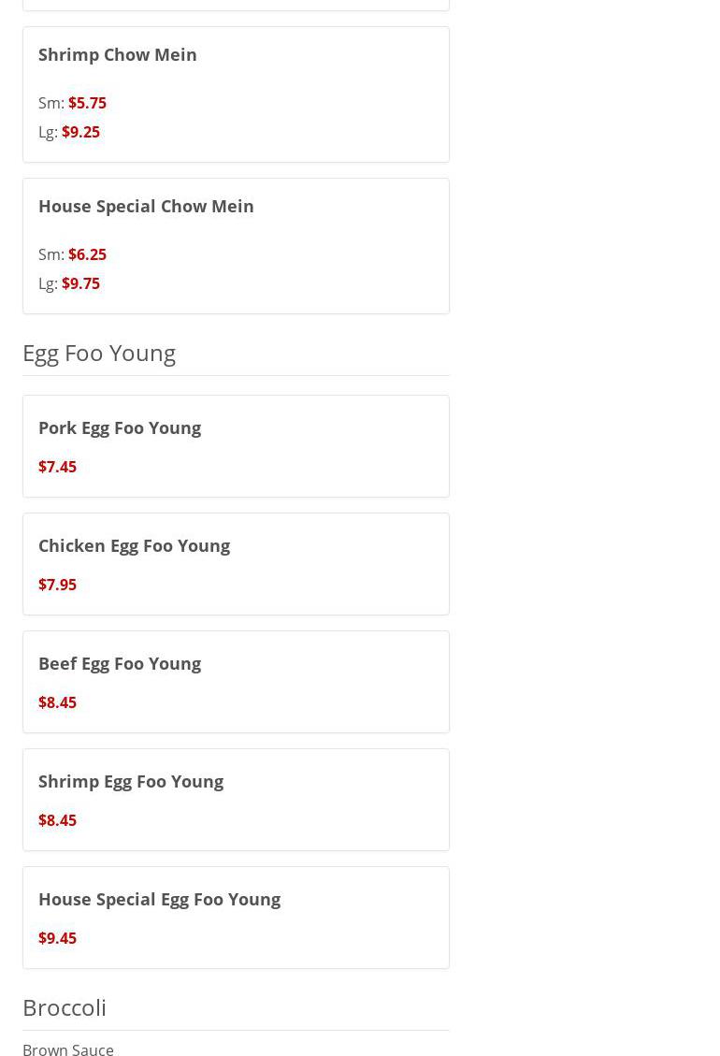Click the $7.45 Pork Egg Foo Young price
Viewport: 720px width, 1056px height.
tap(57, 467)
